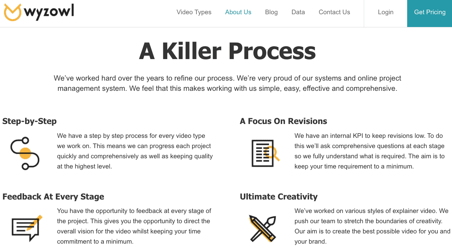Select the About Us menu item
Screen dimensions: 452x248
238,12
